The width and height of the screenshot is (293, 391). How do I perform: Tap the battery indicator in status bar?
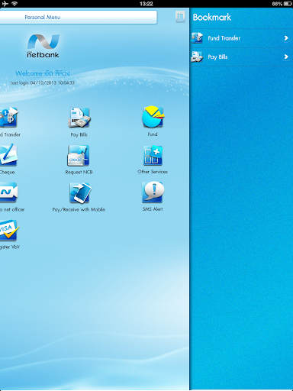(x=288, y=4)
